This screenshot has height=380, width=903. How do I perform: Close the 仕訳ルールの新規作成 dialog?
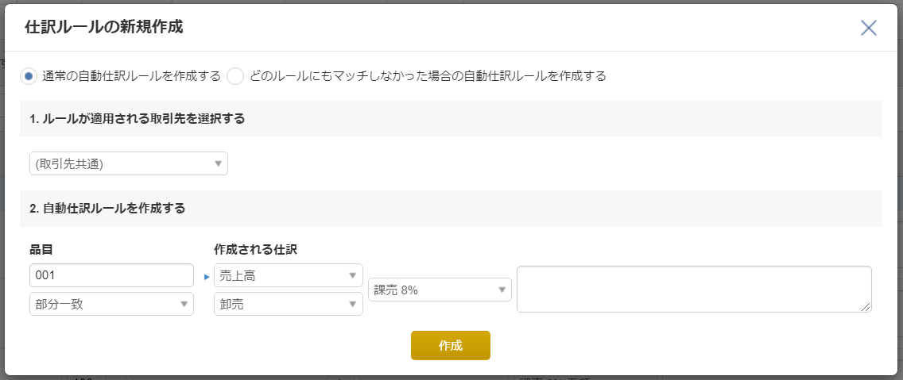tap(868, 28)
